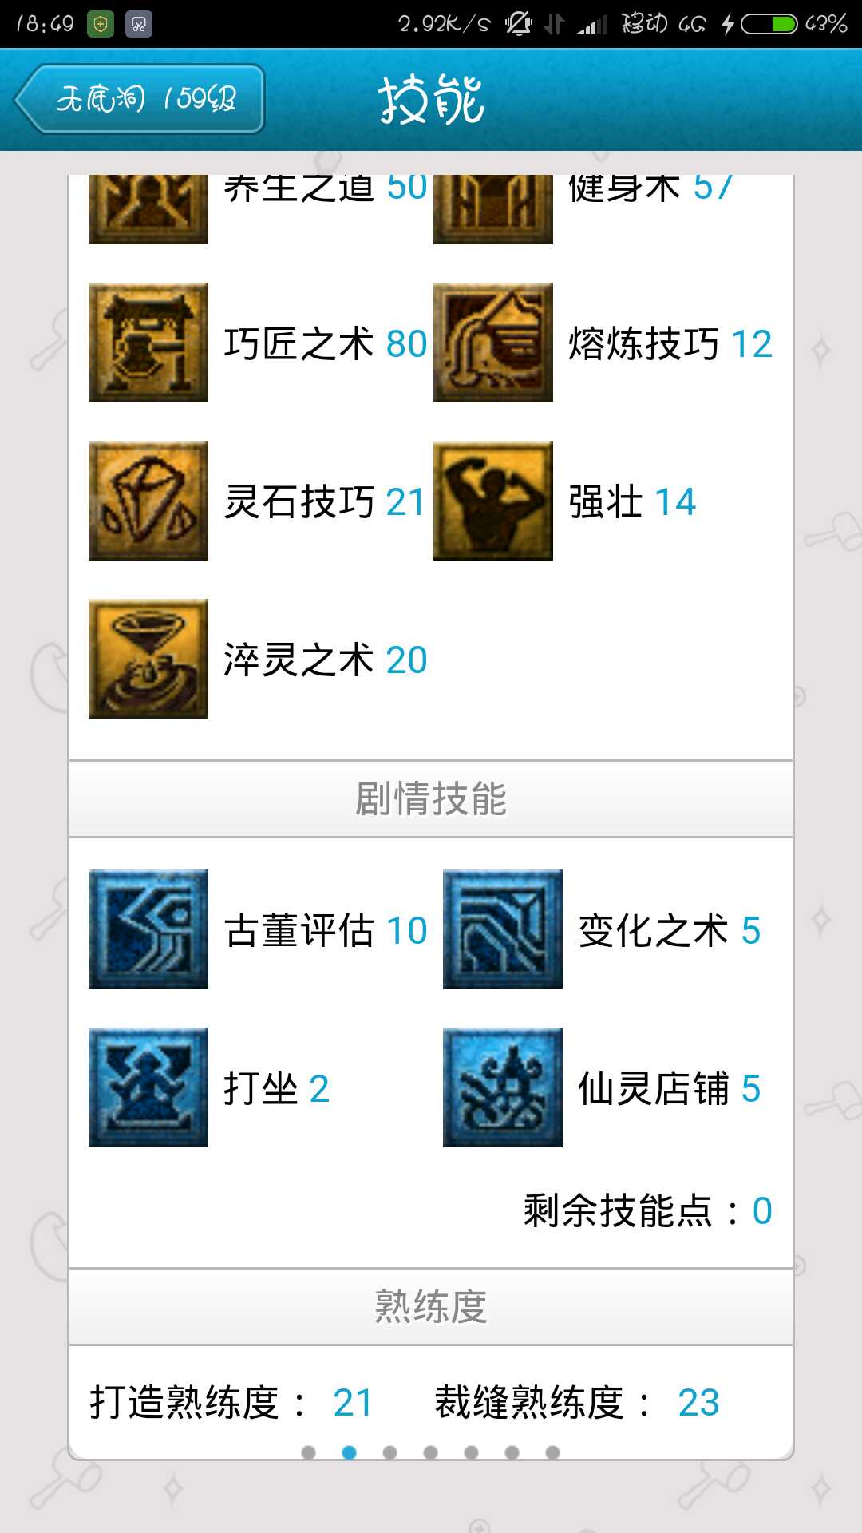Tap the 淬灵之术 funnel skill icon
The width and height of the screenshot is (862, 1533).
point(148,659)
